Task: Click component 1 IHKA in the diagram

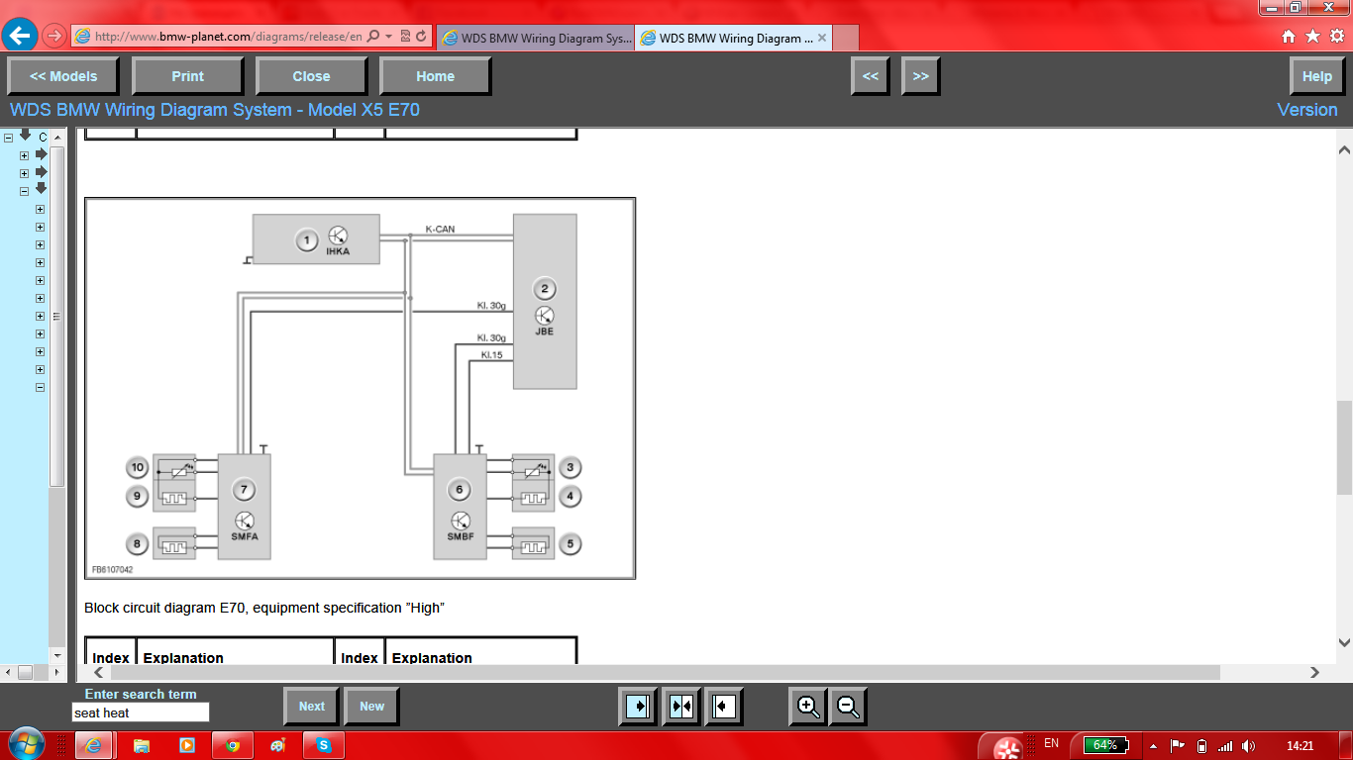Action: point(315,239)
